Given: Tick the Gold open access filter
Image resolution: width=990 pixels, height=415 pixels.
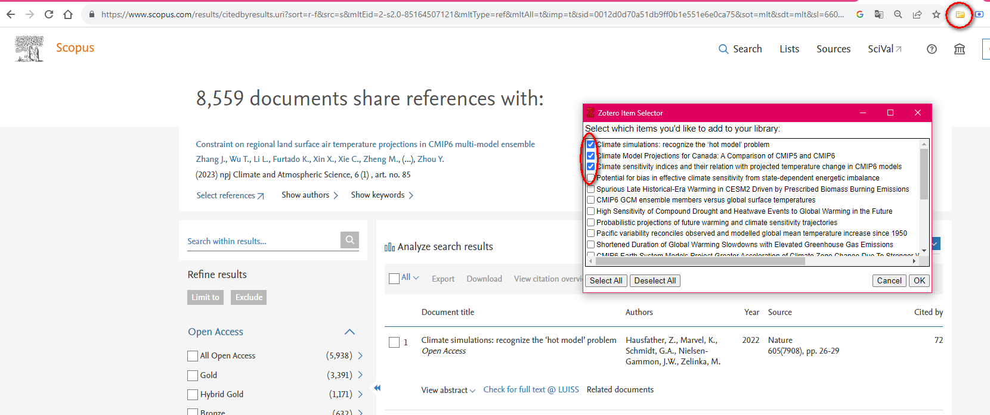Looking at the screenshot, I should pos(193,376).
